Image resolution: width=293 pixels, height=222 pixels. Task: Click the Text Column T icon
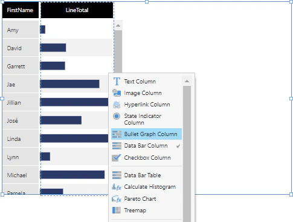(x=117, y=82)
